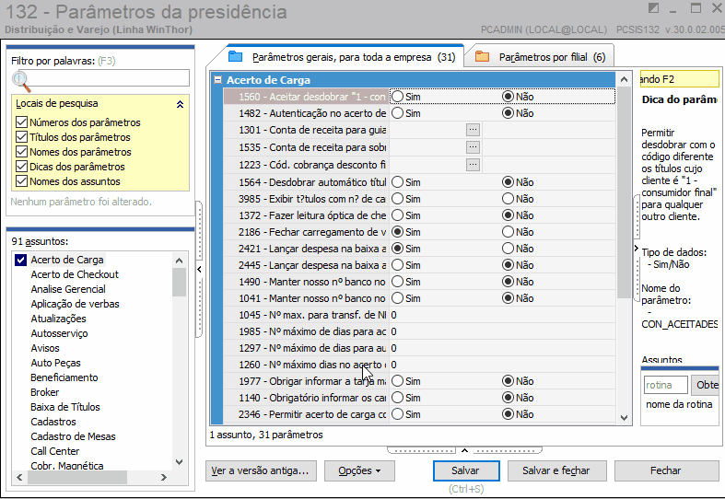Click the rotina input field
Screen dimensions: 725x499
[x=665, y=385]
